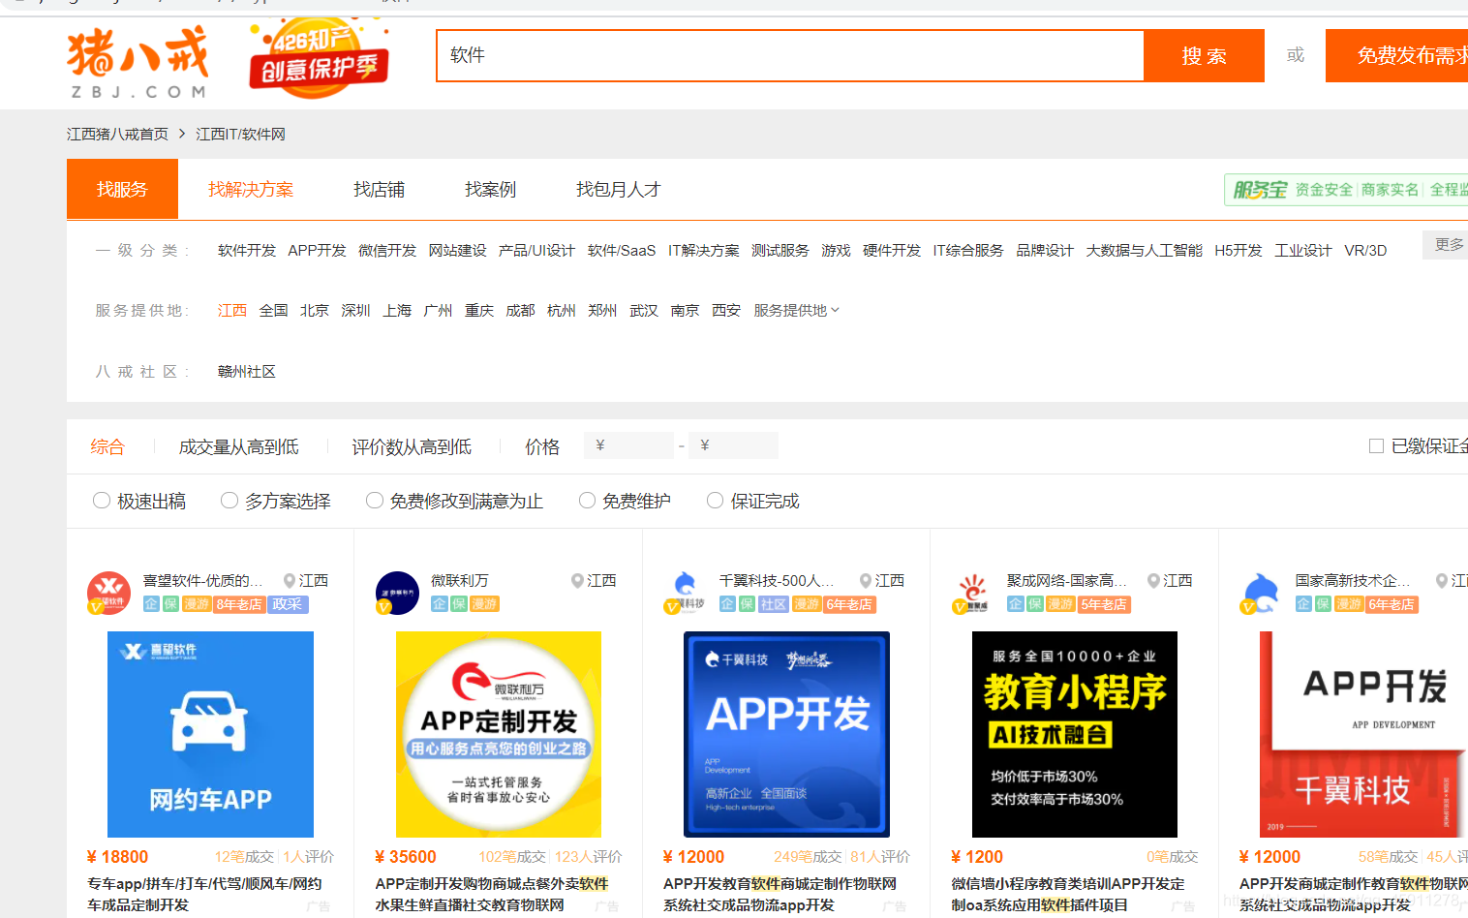Switch to the 找包月人才 tab

(x=618, y=190)
